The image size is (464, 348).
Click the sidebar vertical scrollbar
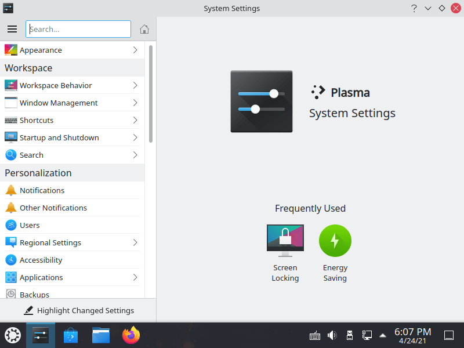pyautogui.click(x=151, y=94)
